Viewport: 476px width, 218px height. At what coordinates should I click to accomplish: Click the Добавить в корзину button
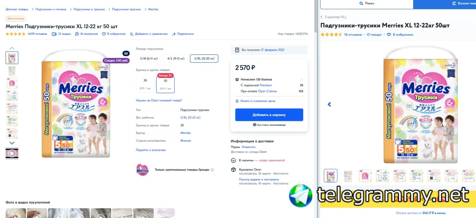pyautogui.click(x=269, y=115)
